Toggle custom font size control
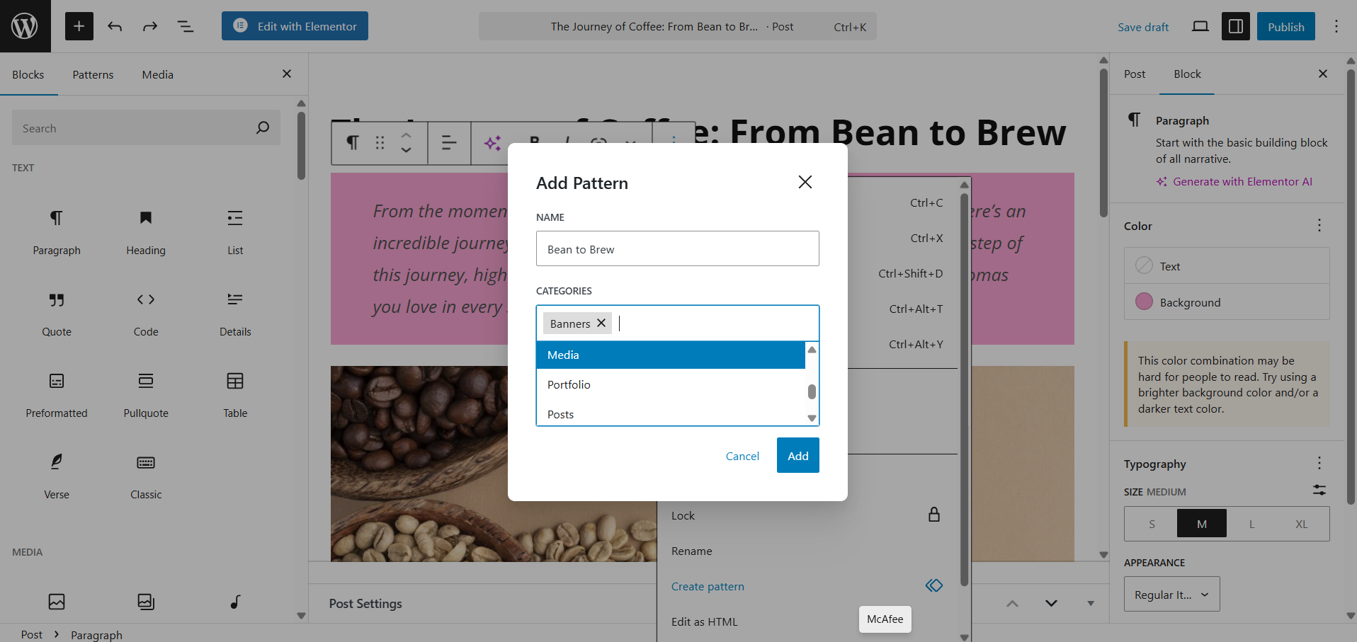This screenshot has height=642, width=1357. 1319,490
